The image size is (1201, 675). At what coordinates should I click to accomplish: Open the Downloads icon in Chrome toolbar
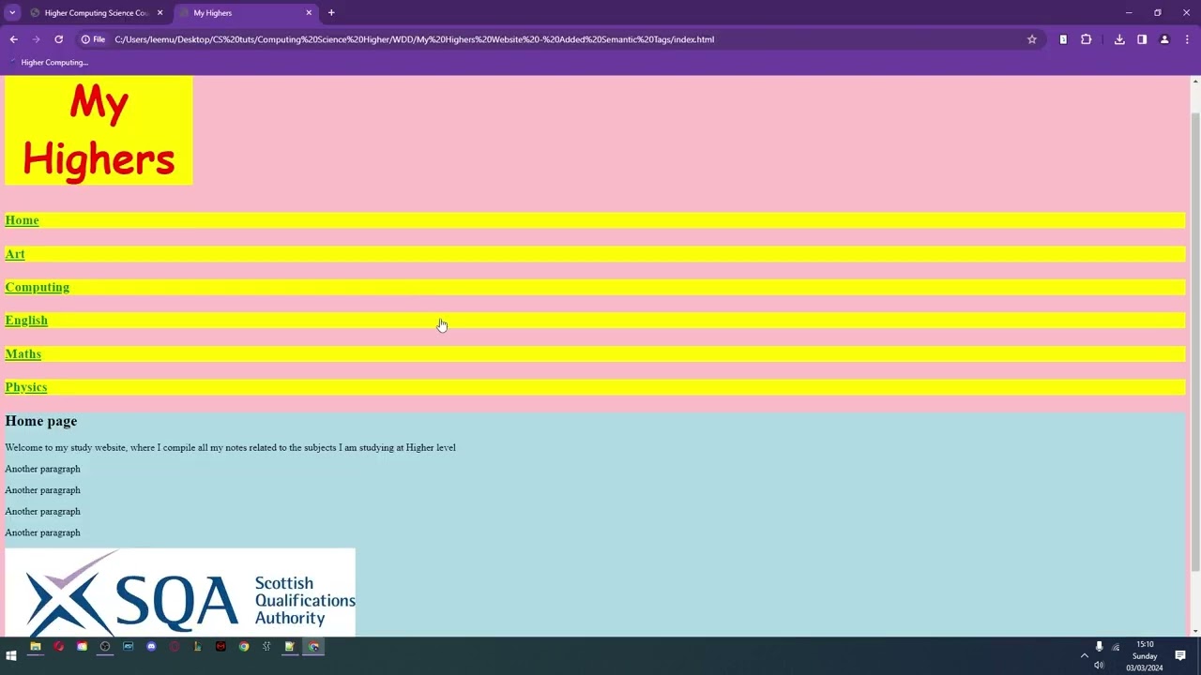(1119, 39)
